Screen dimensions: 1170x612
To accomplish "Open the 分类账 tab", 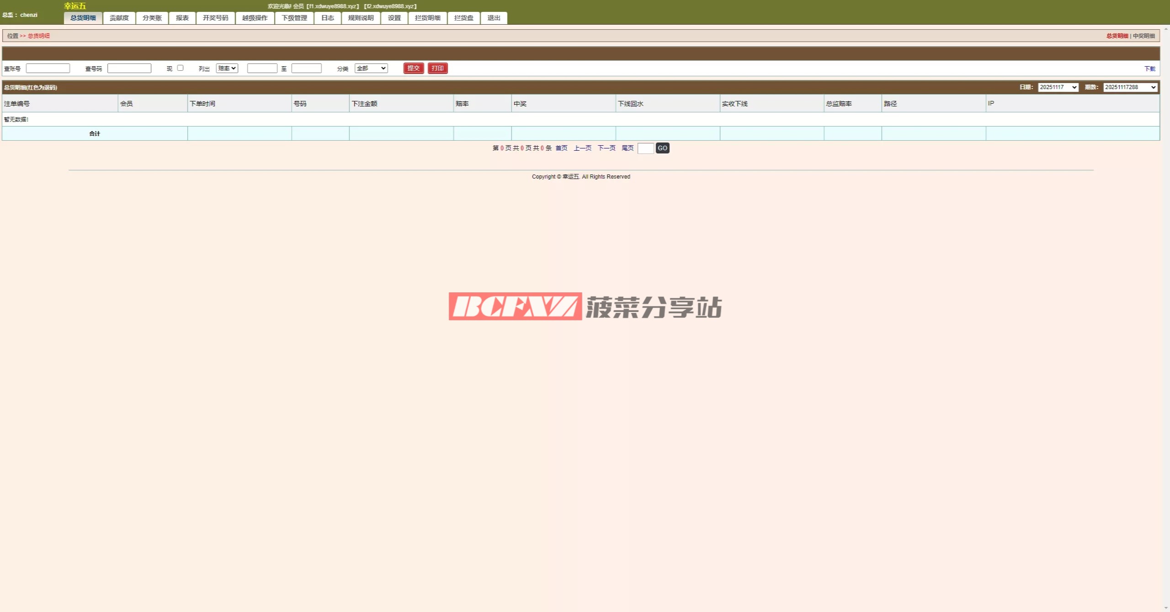I will tap(152, 18).
